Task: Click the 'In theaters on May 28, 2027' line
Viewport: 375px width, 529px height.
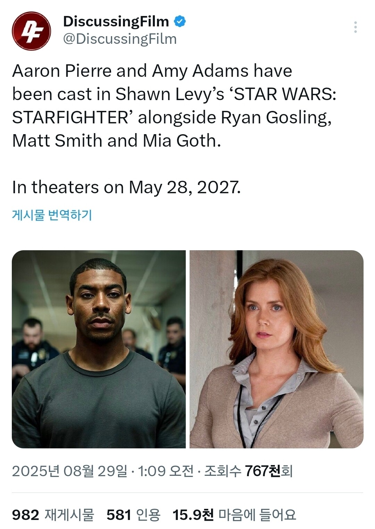Action: (x=126, y=187)
